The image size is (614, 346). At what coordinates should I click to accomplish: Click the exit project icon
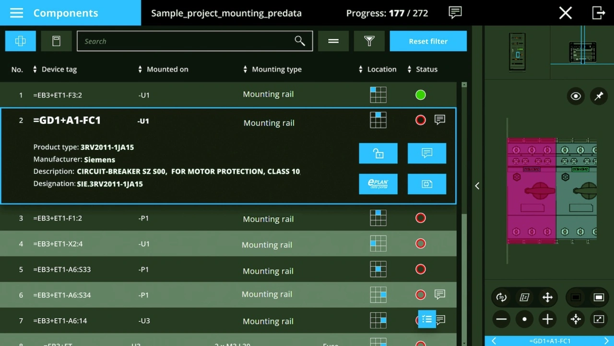(598, 13)
